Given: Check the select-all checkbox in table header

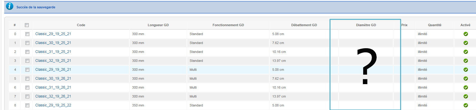Looking at the screenshot, I should tap(27, 25).
